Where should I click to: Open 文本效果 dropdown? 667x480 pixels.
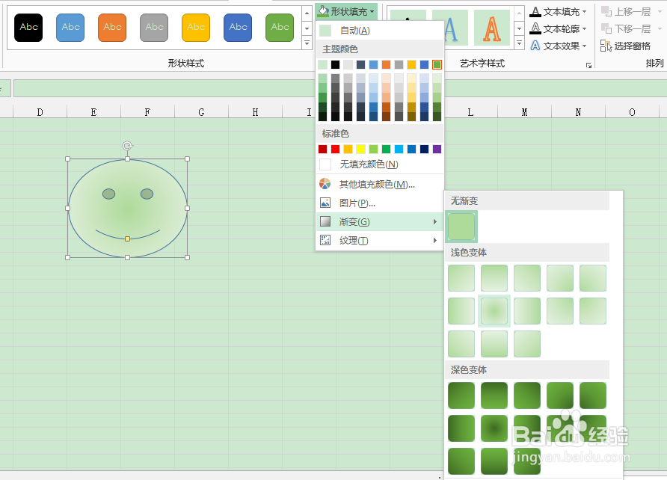558,46
